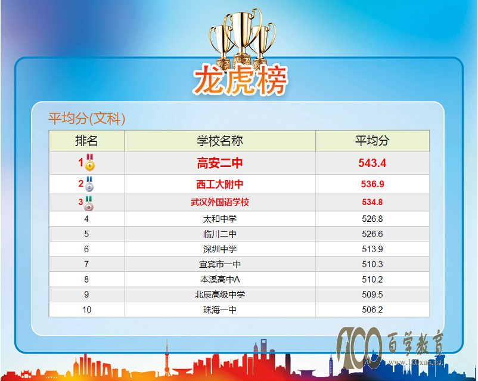The image size is (478, 381).
Task: Click the silver medal icon for rank 2
Action: (89, 184)
